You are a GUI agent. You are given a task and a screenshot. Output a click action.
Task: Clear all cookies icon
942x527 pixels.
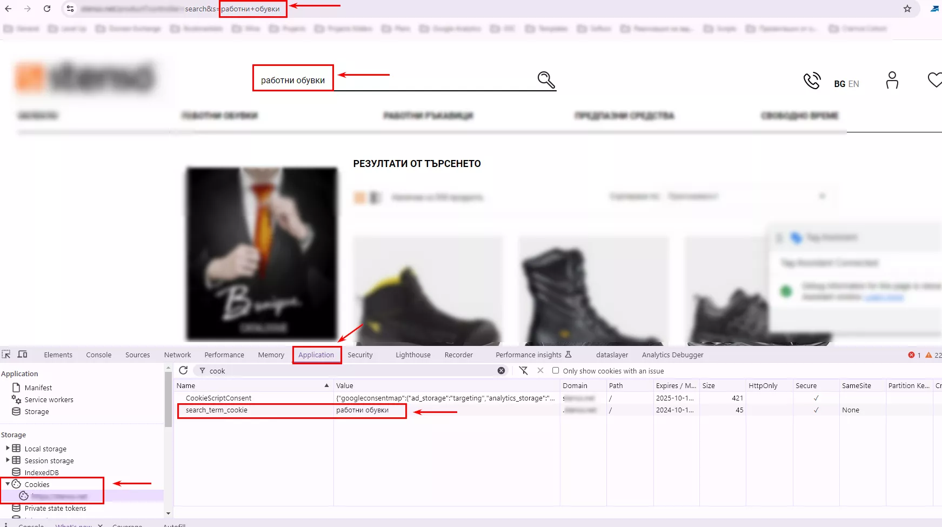coord(523,370)
